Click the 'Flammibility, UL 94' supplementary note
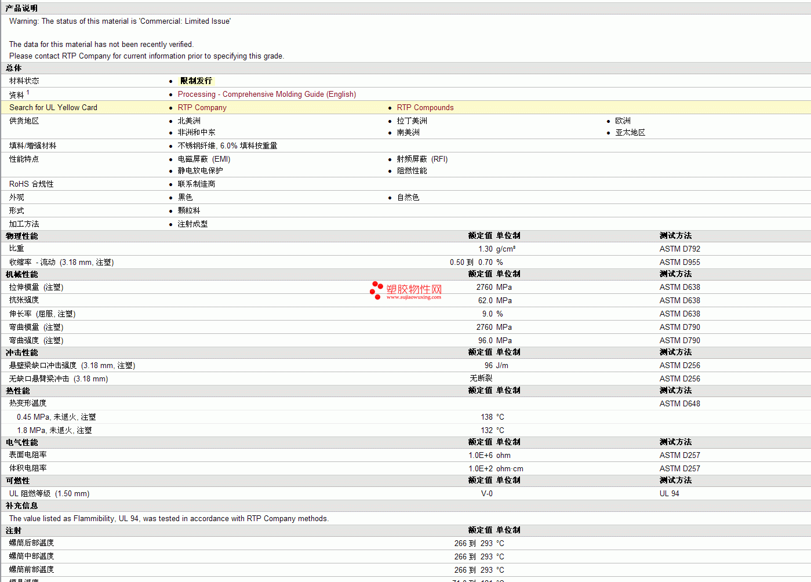The width and height of the screenshot is (811, 582). coord(169,519)
